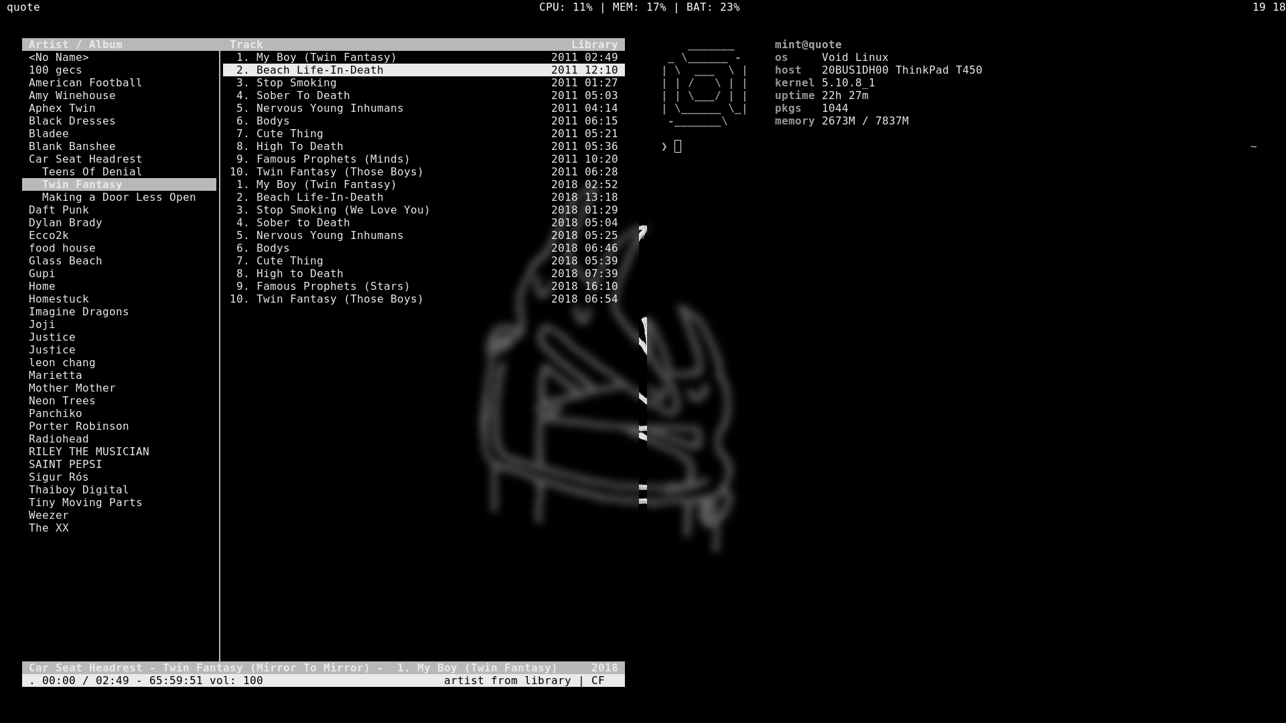
Task: Click the BAT 23% indicator
Action: click(712, 7)
